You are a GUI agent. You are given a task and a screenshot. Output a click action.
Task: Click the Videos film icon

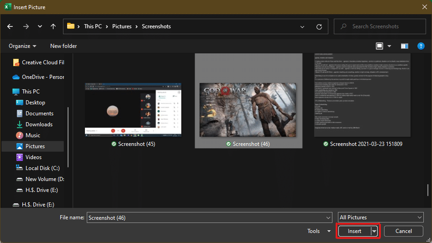pyautogui.click(x=20, y=157)
